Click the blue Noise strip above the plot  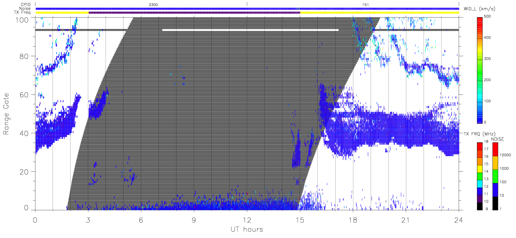pyautogui.click(x=247, y=8)
